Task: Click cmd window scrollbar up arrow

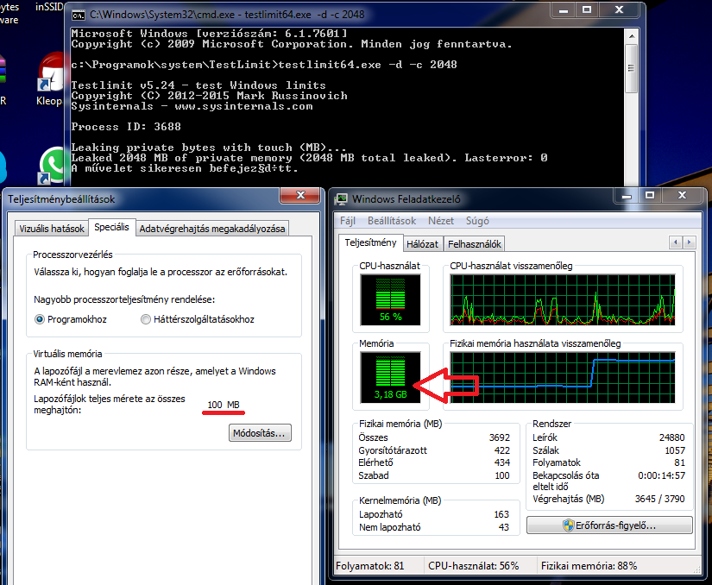Action: point(632,35)
